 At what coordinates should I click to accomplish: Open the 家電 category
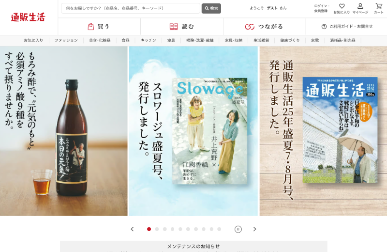[315, 40]
